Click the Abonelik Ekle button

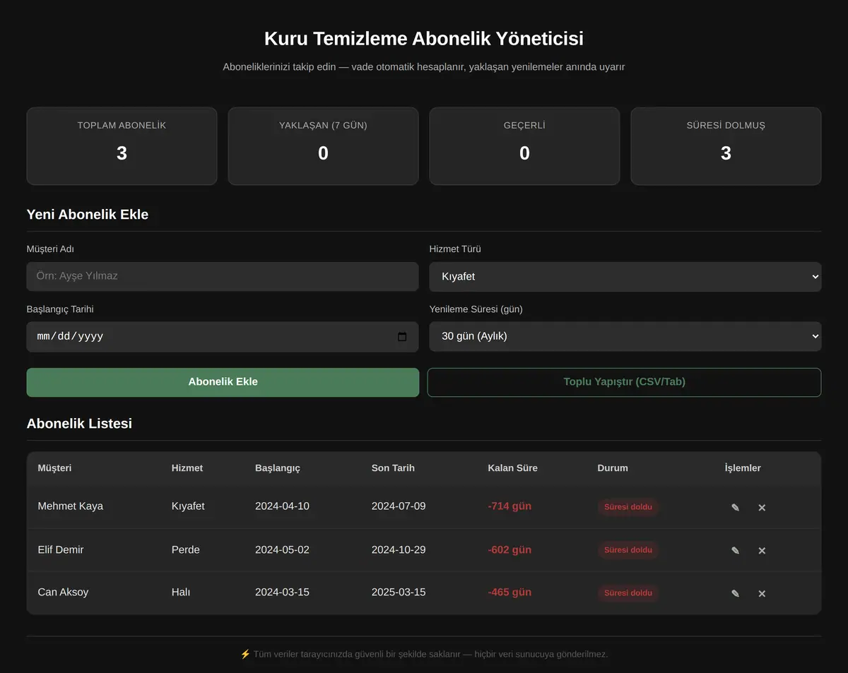coord(223,382)
